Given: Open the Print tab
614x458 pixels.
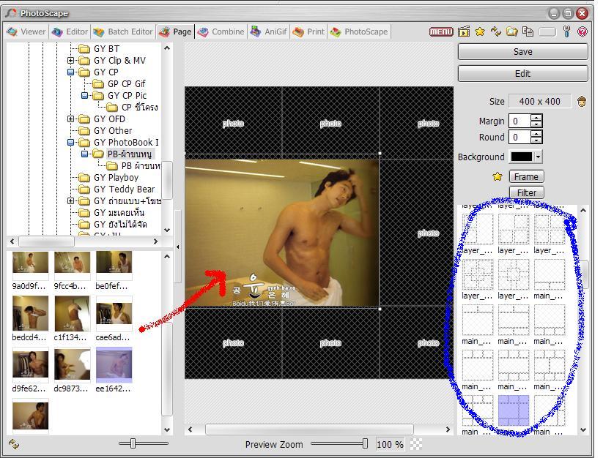Looking at the screenshot, I should click(x=308, y=31).
